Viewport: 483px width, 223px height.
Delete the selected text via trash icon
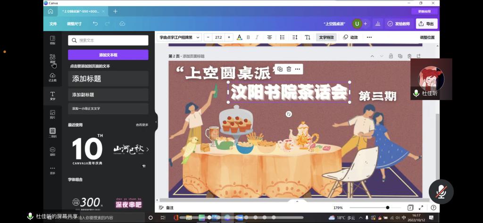click(x=289, y=69)
